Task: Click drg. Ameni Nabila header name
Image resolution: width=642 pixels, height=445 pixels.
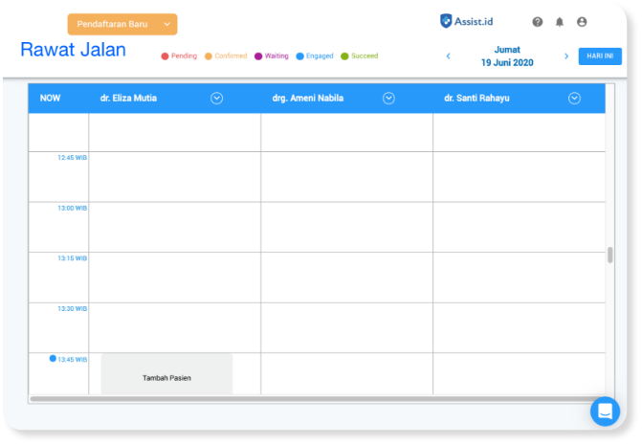Action: [308, 99]
